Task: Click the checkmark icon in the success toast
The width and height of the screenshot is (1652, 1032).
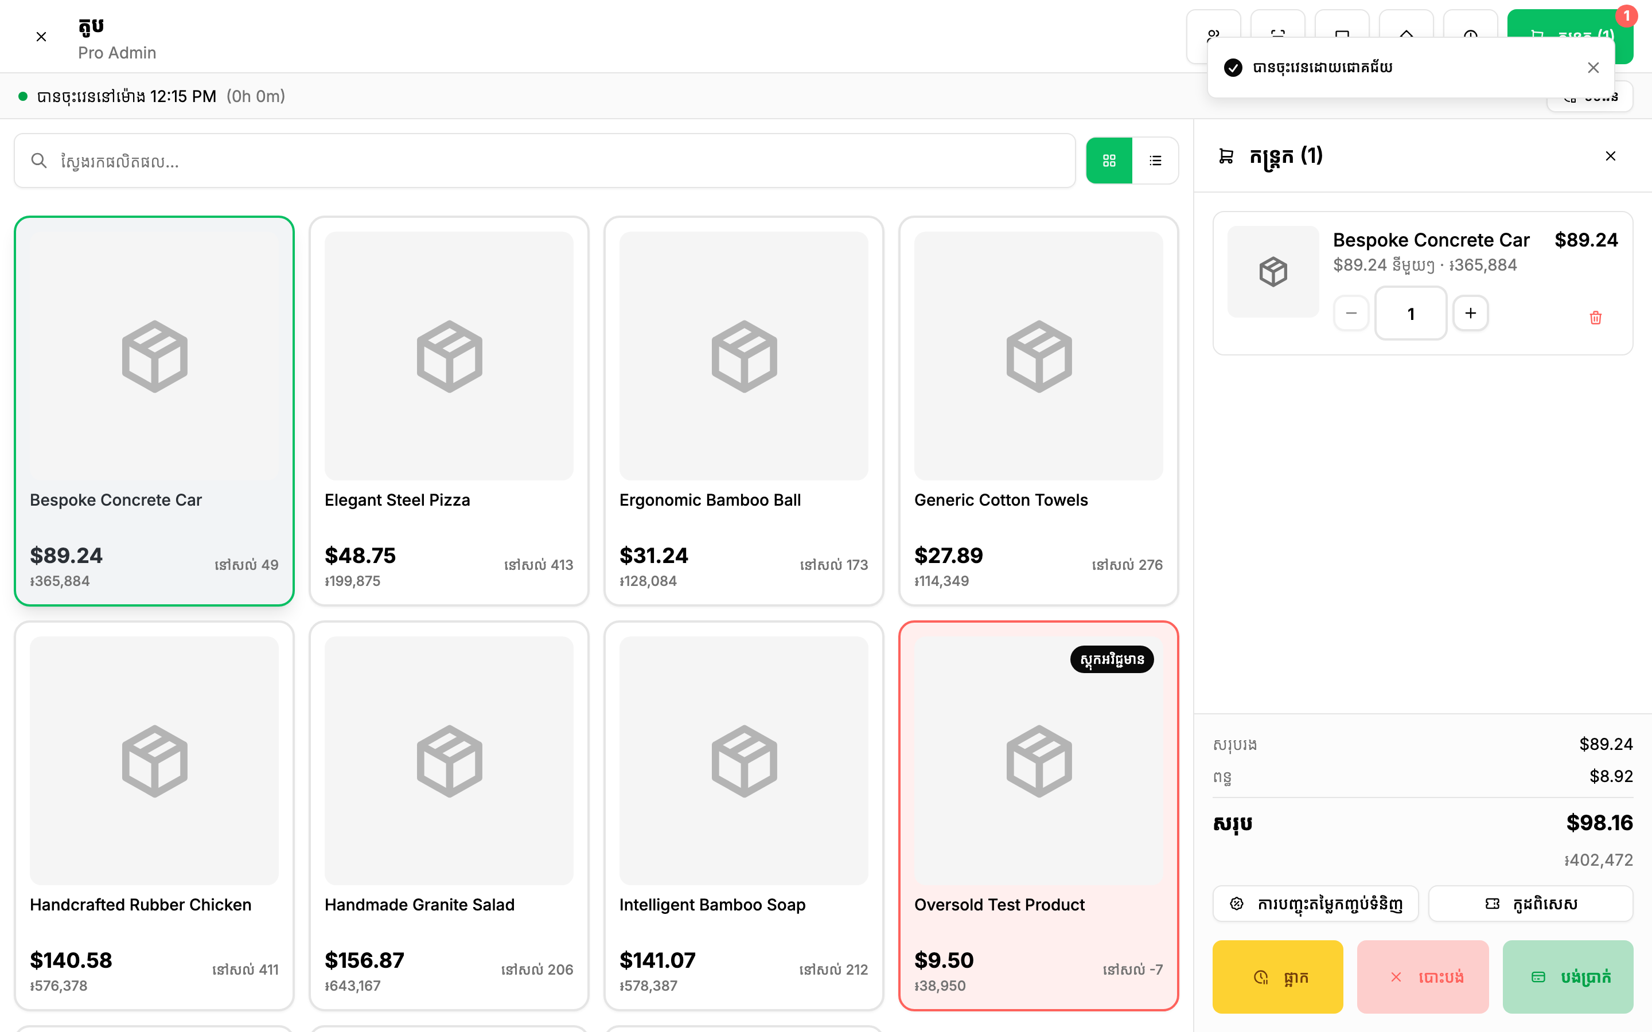Action: point(1233,68)
